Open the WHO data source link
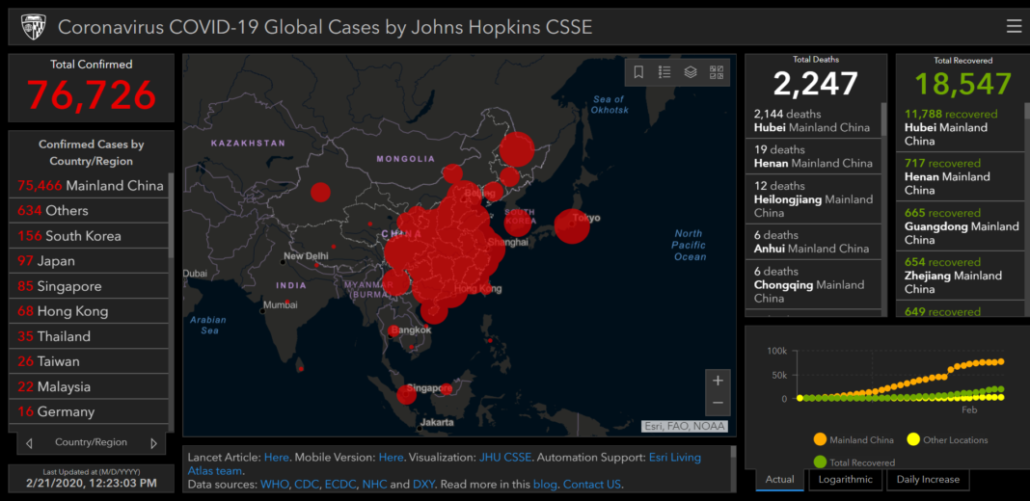The image size is (1030, 501). 275,485
